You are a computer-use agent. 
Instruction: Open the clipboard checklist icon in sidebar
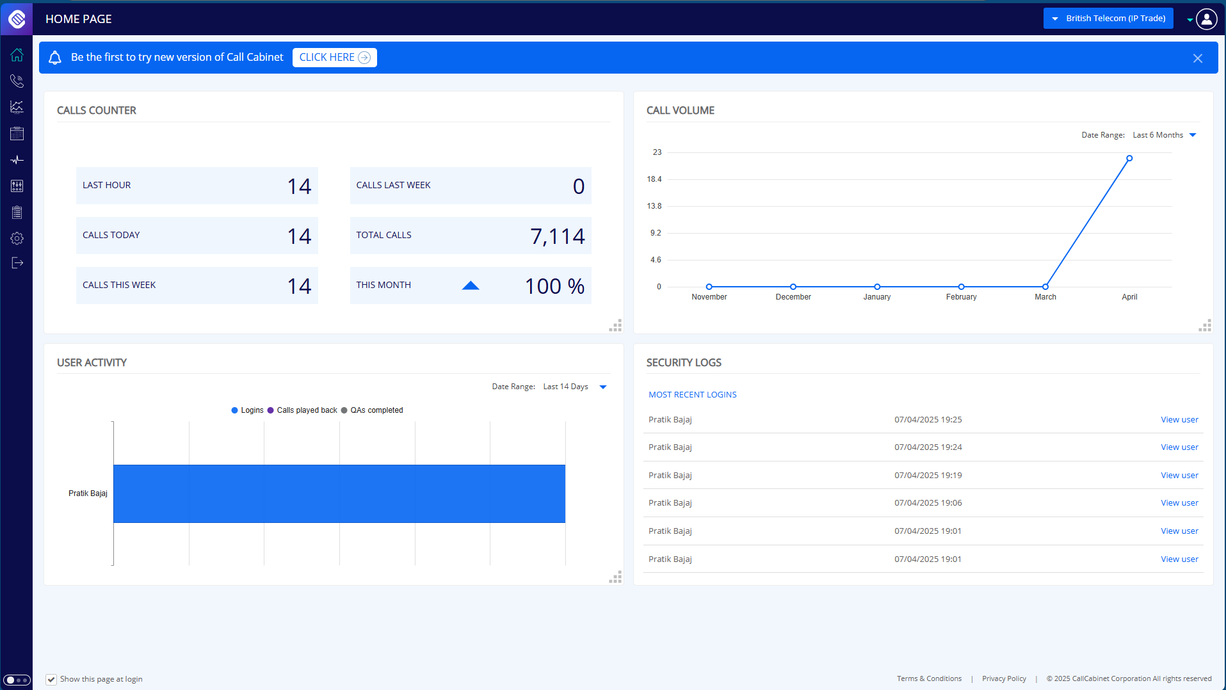(x=17, y=212)
